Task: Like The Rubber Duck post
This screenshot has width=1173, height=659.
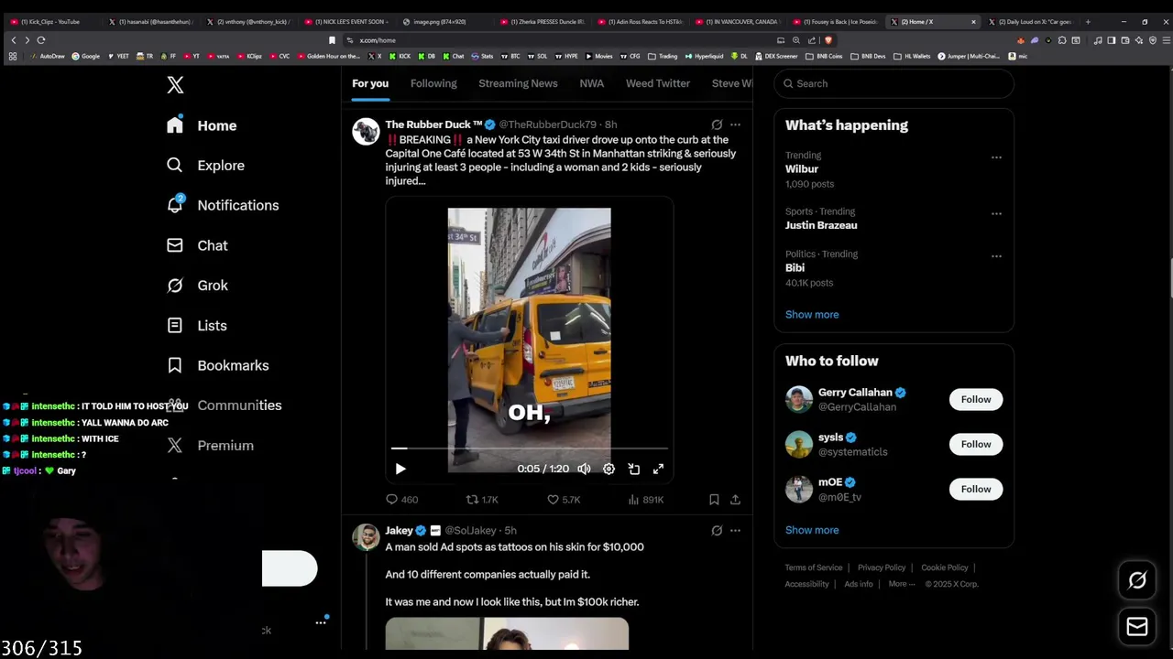Action: (x=564, y=500)
